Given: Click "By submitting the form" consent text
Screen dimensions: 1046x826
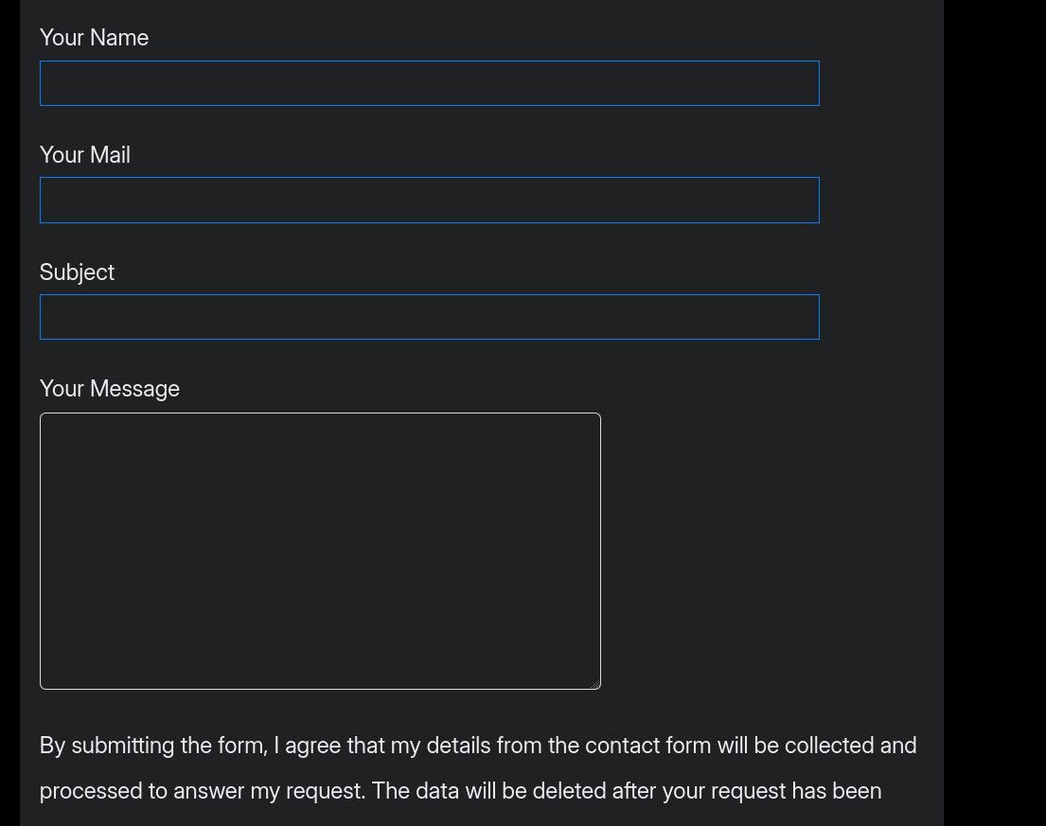Looking at the screenshot, I should [153, 746].
